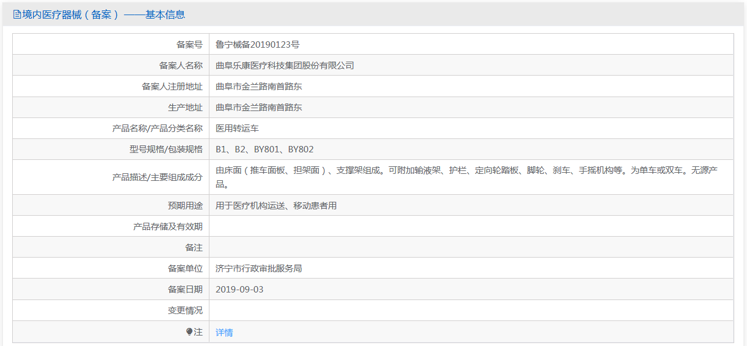Click the 产品名称/产品分类名称 label
Image resolution: width=747 pixels, height=346 pixels.
(158, 128)
